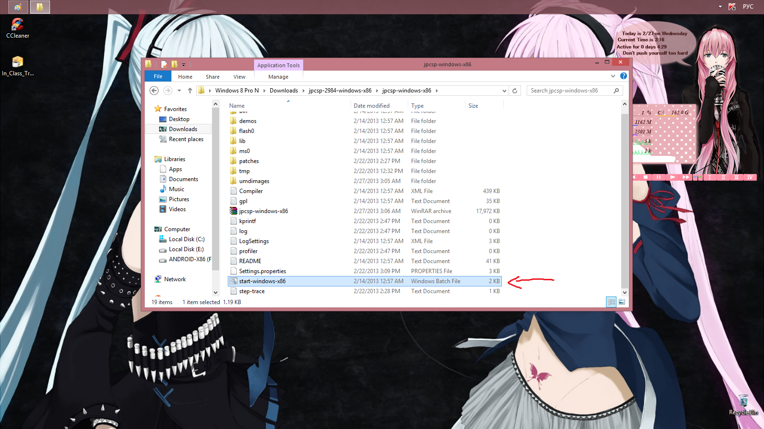Screen dimensions: 764x429
Task: Click the Back arrow in Explorer
Action: (x=154, y=91)
